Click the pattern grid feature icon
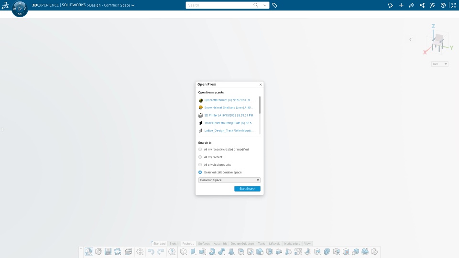Viewport: 459px width, 258px height. coord(298,252)
